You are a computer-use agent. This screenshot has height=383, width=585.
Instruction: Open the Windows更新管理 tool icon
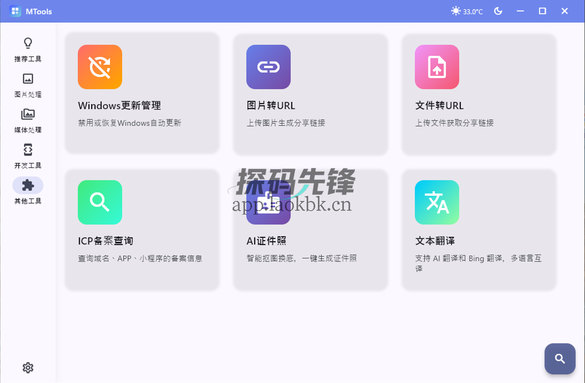pos(100,67)
